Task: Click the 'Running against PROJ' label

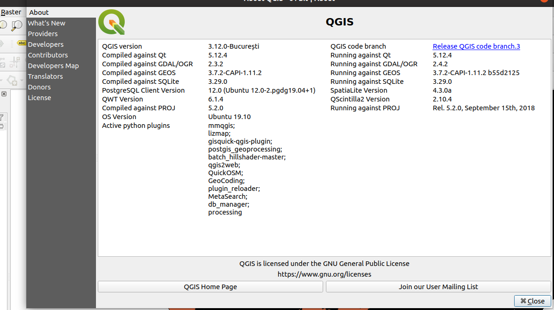Action: pos(365,108)
